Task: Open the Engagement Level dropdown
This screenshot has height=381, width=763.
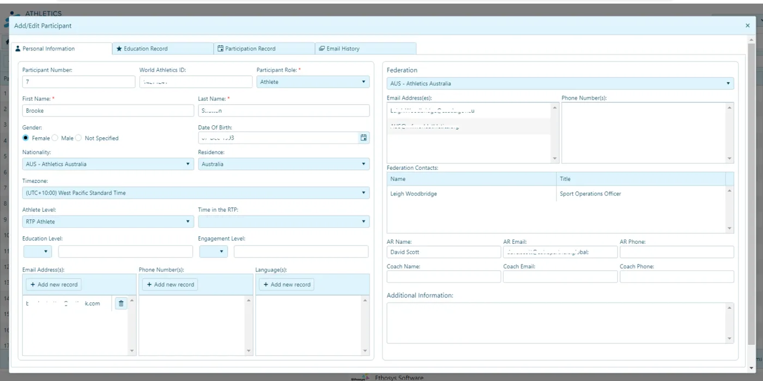Action: pos(213,251)
